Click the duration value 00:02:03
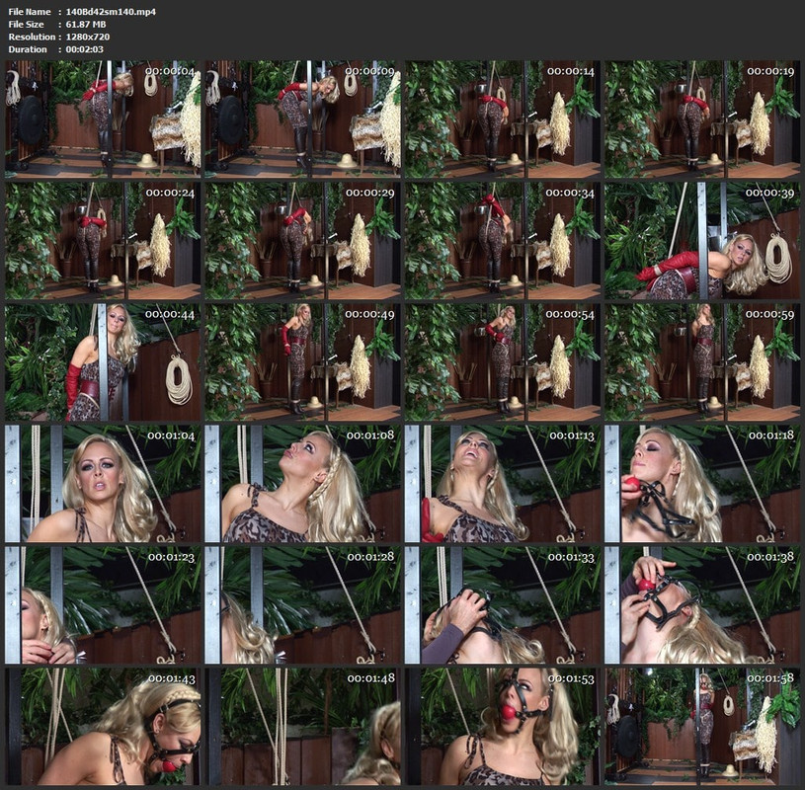Viewport: 805px width, 790px height. [84, 49]
